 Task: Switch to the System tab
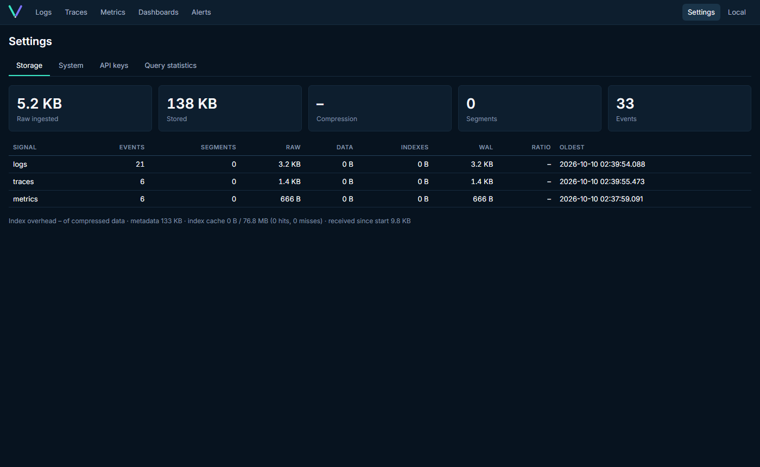(x=71, y=65)
